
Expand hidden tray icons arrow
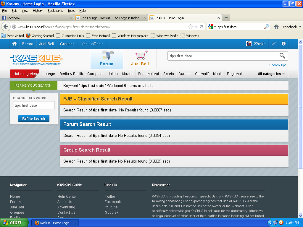pyautogui.click(x=270, y=223)
